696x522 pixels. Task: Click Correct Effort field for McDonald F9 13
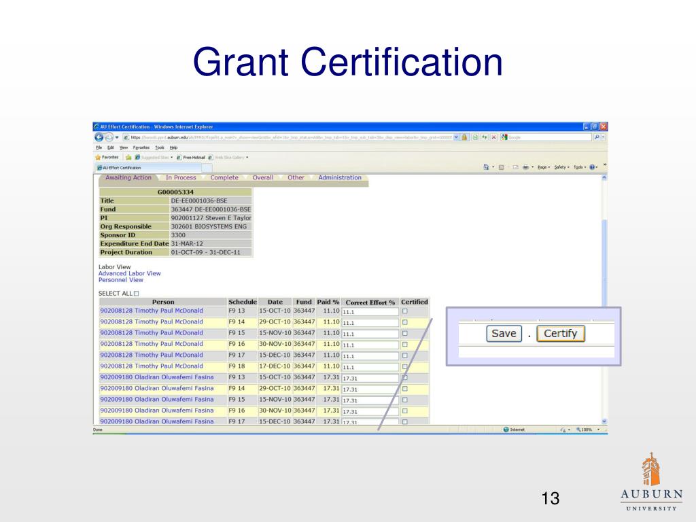click(x=370, y=311)
